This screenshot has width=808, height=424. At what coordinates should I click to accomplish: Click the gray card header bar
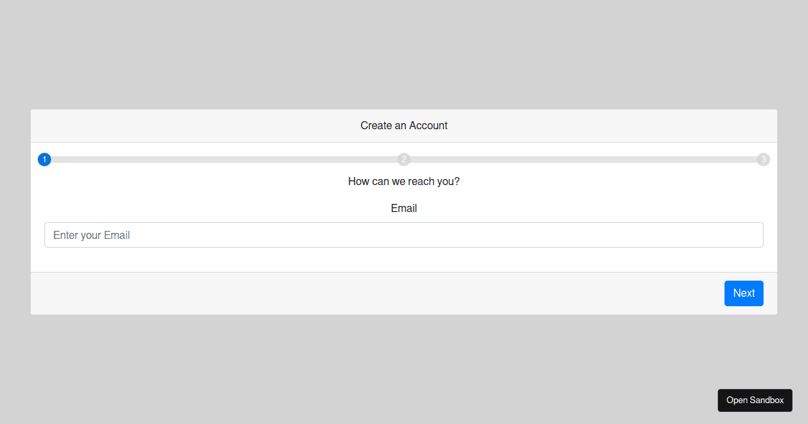click(404, 126)
